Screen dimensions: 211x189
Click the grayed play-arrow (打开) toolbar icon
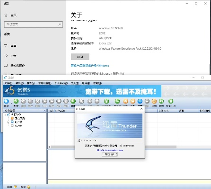pos(44,101)
